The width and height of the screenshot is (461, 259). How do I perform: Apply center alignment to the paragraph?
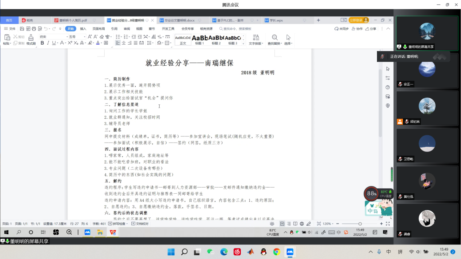[124, 43]
